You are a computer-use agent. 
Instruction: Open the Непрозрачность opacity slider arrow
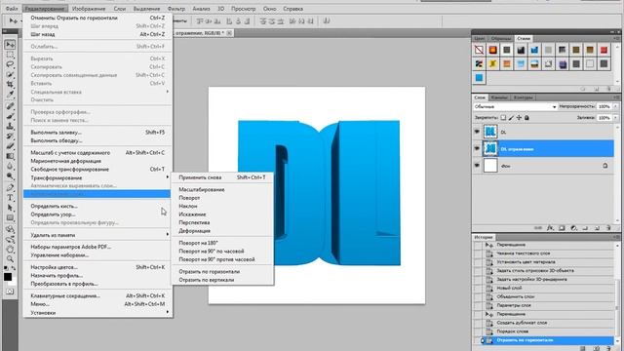[x=615, y=106]
